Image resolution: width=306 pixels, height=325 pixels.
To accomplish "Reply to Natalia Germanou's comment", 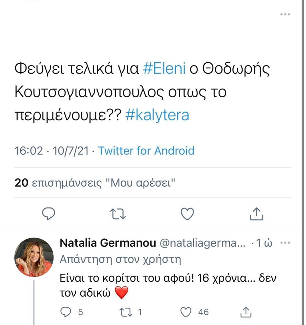I will pos(67,312).
